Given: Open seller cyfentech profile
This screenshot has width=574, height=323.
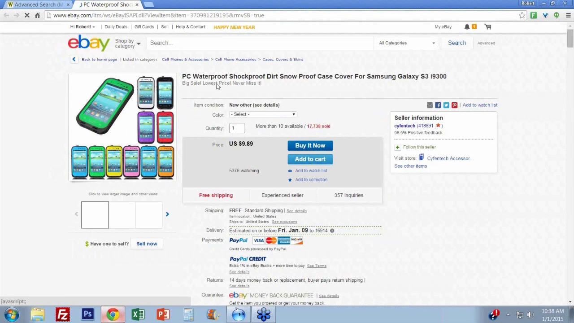Looking at the screenshot, I should [404, 126].
